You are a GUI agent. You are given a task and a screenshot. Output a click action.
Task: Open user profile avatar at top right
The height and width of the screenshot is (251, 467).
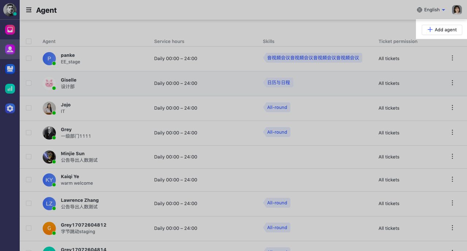pos(457,10)
